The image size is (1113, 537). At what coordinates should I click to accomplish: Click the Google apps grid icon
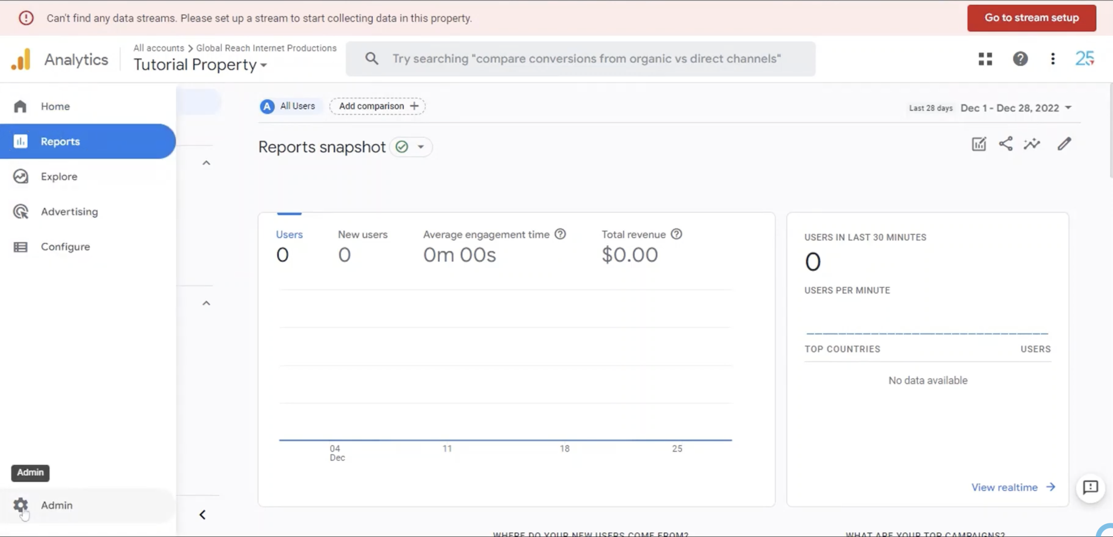[985, 59]
